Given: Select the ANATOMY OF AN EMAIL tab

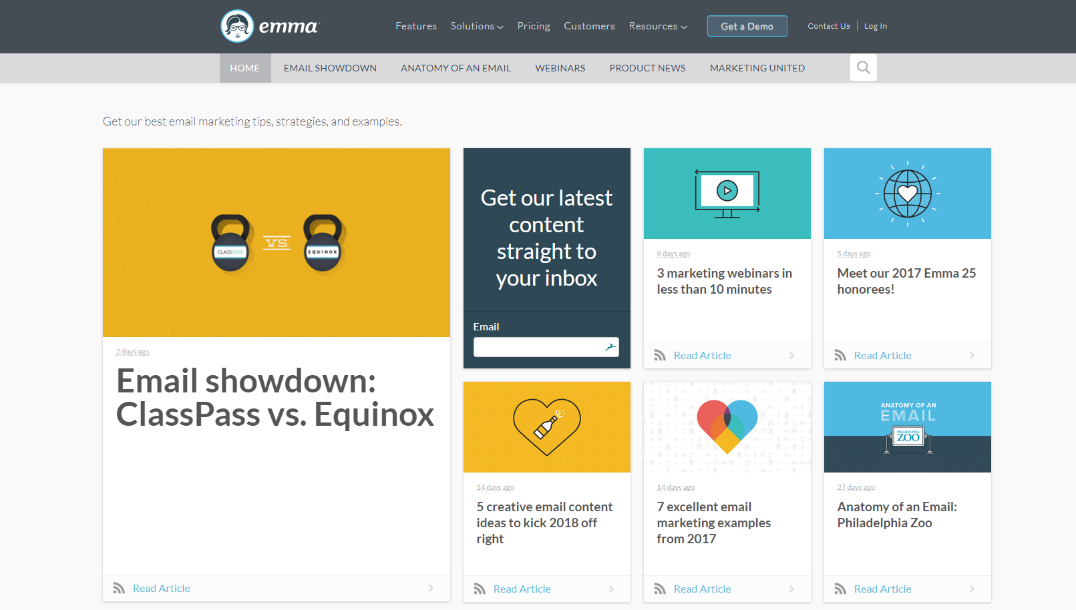Looking at the screenshot, I should click(456, 68).
